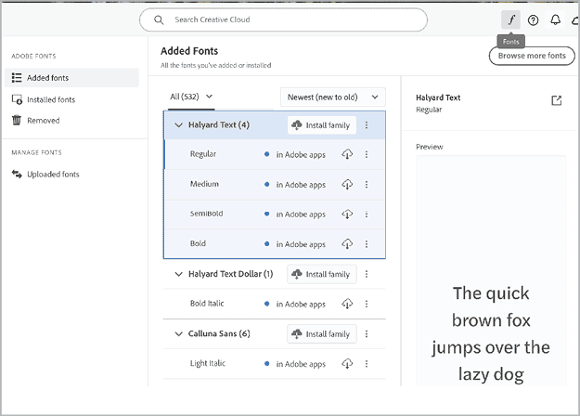Click the cloud install icon for Bold Italic
Image resolution: width=580 pixels, height=416 pixels.
tap(347, 304)
